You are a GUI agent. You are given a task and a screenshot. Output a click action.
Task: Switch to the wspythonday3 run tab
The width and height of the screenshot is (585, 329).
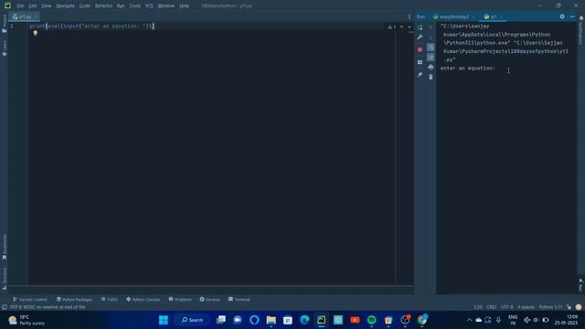click(x=453, y=16)
